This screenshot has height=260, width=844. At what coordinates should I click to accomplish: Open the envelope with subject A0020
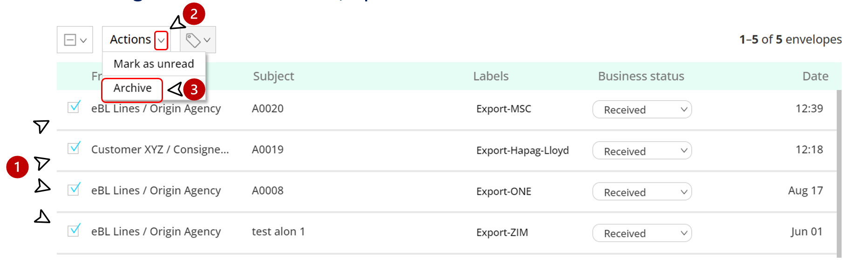tap(268, 109)
